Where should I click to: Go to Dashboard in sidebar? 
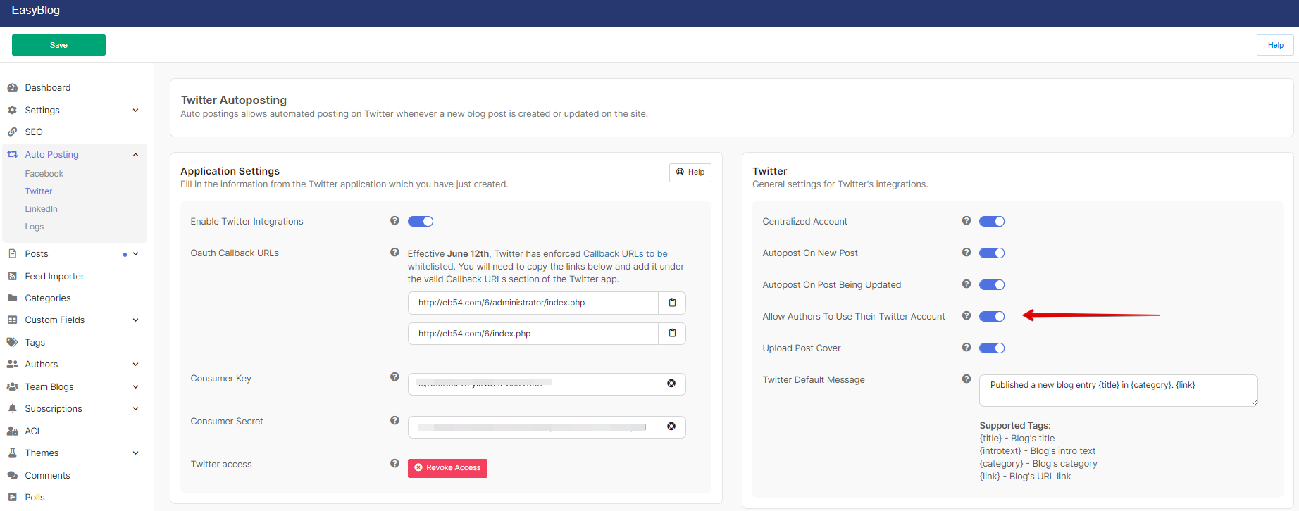coord(48,88)
